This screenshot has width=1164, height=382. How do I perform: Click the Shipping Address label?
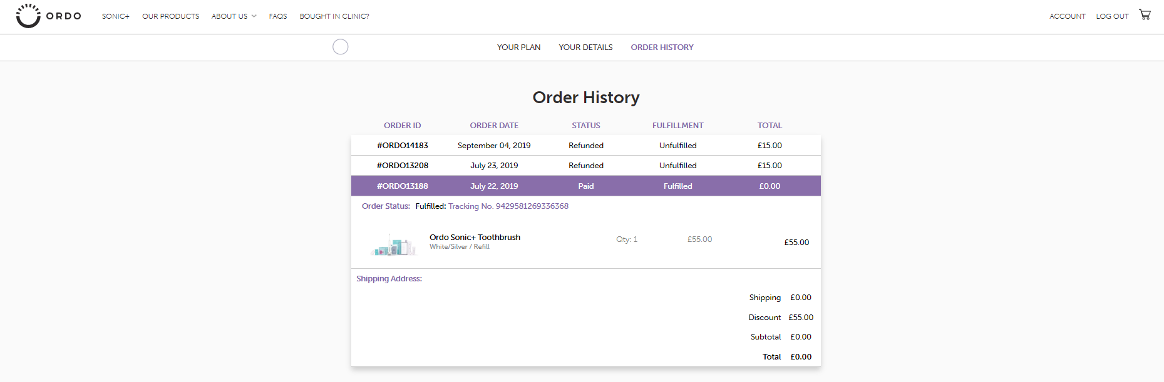click(x=389, y=279)
